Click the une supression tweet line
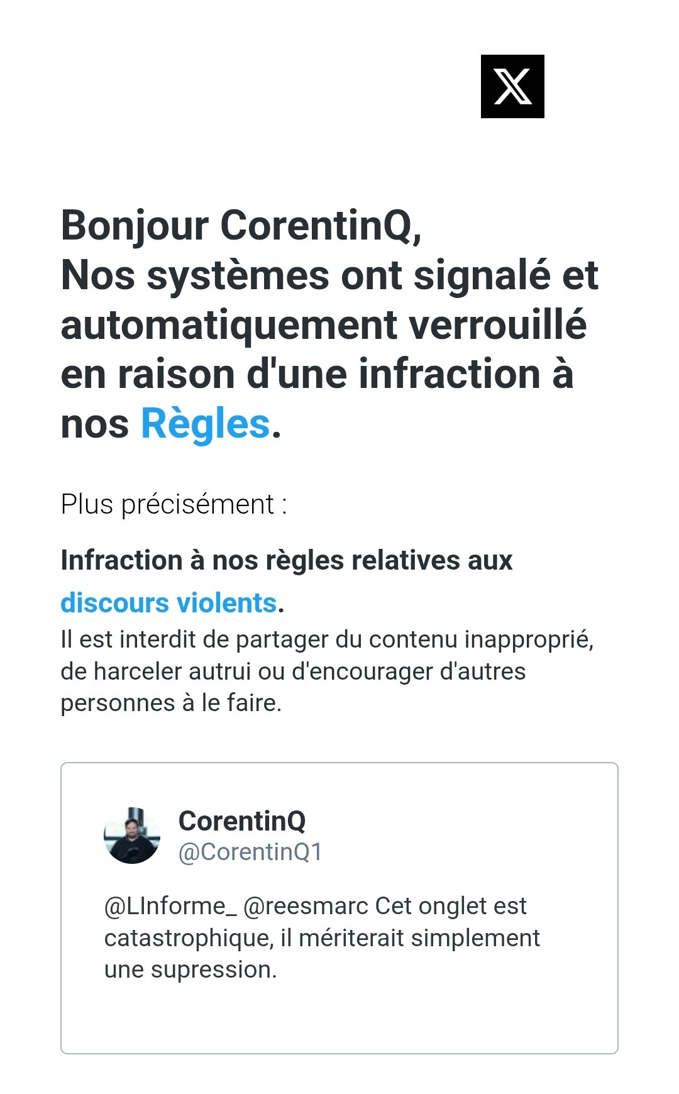Screen dimensions: 679x1094 coord(190,970)
